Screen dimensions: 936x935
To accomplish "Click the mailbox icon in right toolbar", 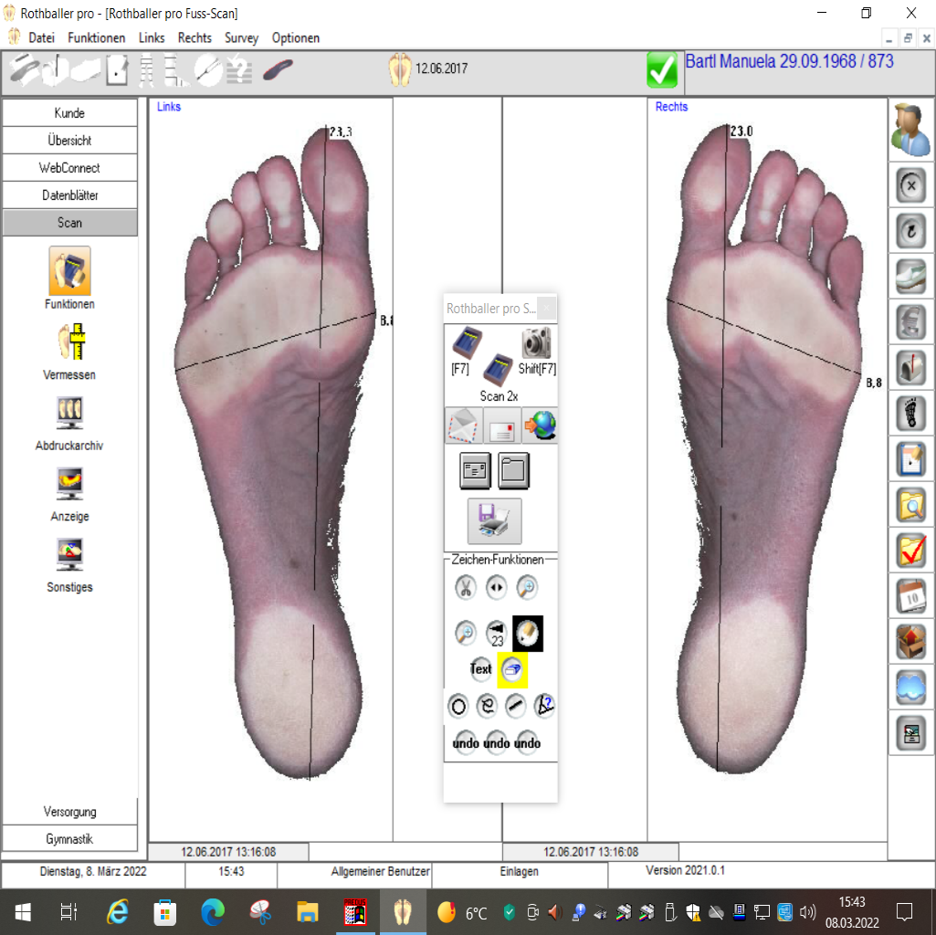I will point(911,368).
